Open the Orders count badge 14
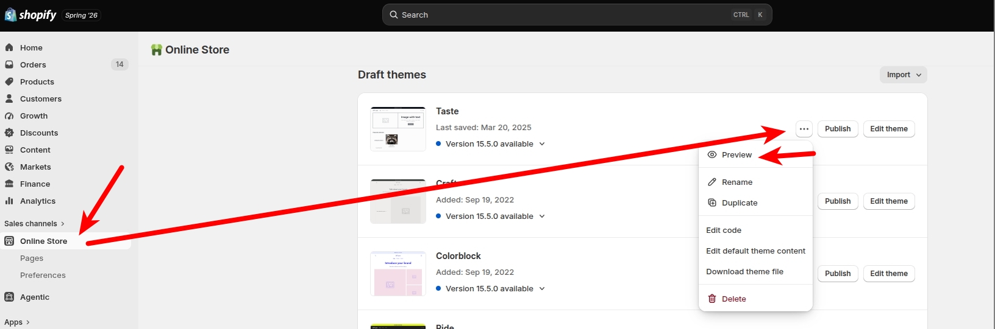This screenshot has width=995, height=329. click(119, 64)
